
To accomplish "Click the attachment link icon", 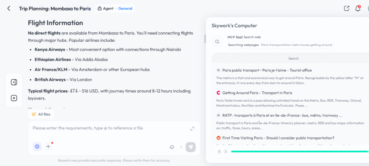I will click(172, 147).
